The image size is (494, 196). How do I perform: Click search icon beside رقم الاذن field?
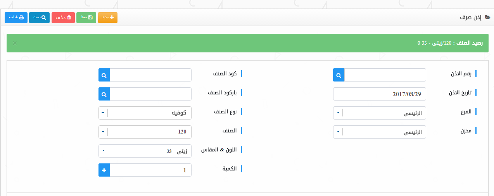pyautogui.click(x=339, y=75)
